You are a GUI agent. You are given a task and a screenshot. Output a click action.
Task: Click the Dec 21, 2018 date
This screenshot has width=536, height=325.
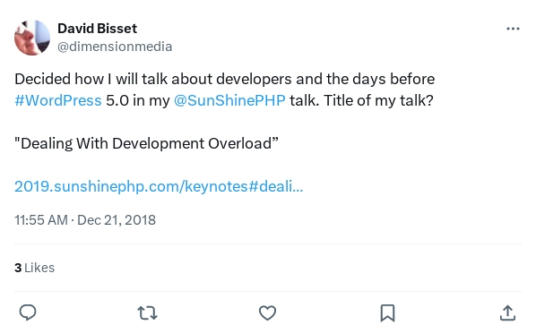pyautogui.click(x=117, y=220)
